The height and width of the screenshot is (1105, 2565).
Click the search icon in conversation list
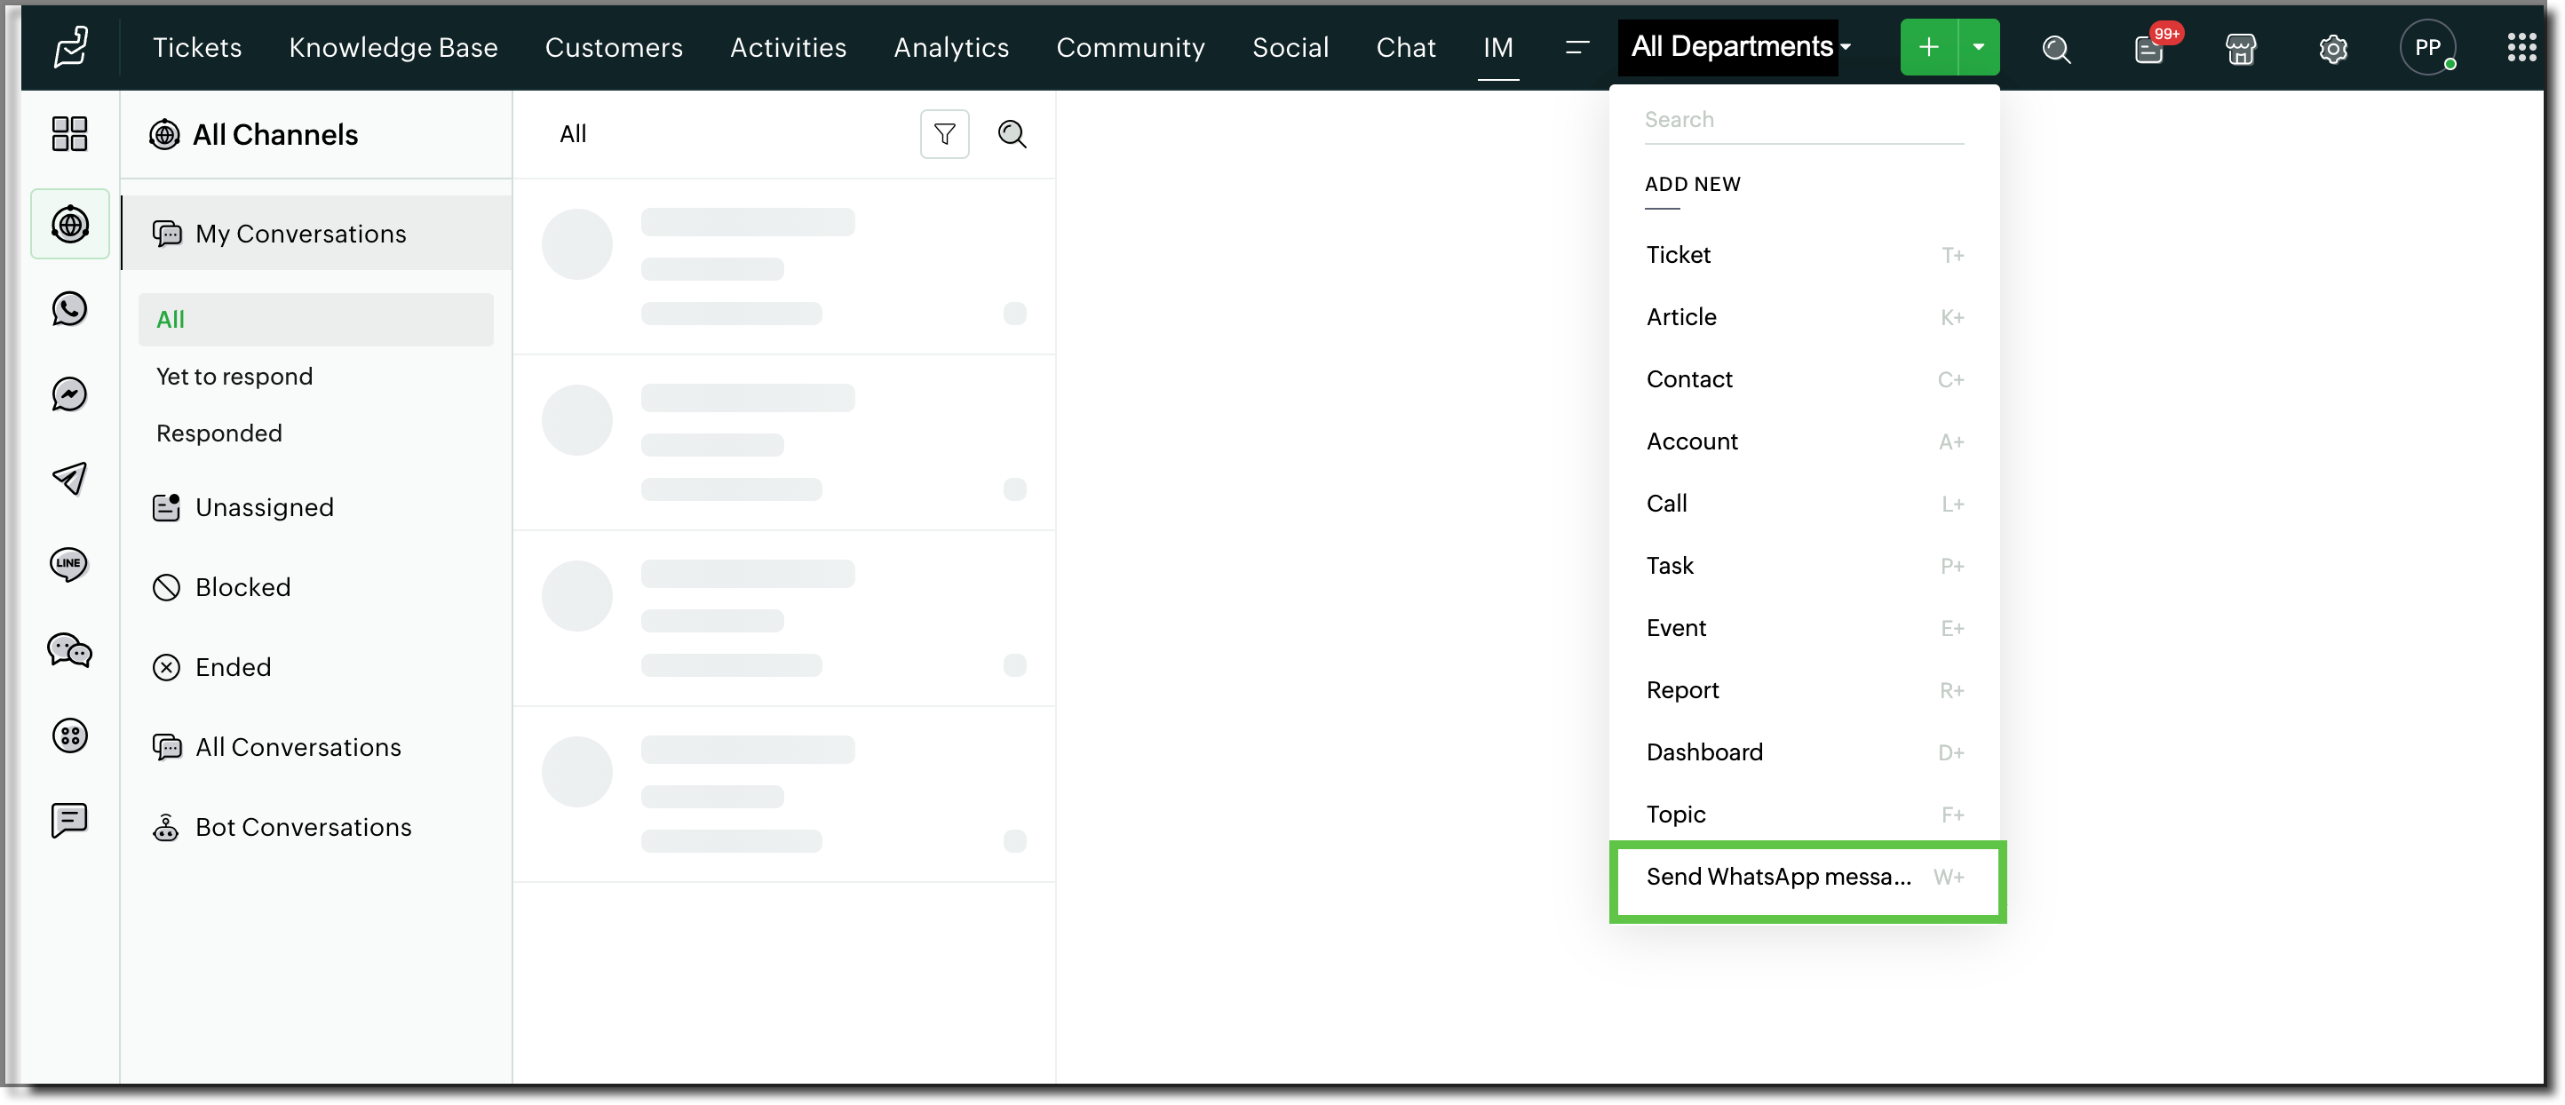point(1012,133)
